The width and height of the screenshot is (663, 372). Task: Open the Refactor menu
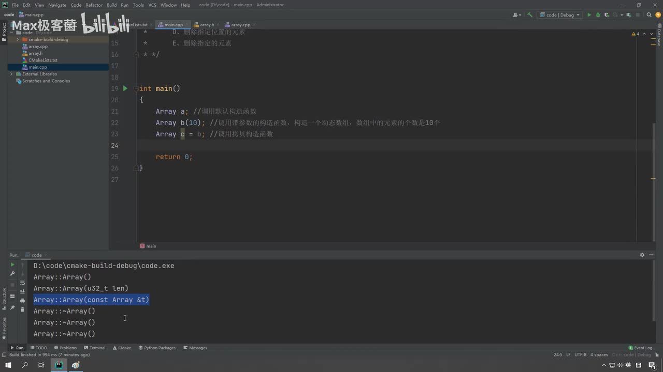tap(94, 5)
